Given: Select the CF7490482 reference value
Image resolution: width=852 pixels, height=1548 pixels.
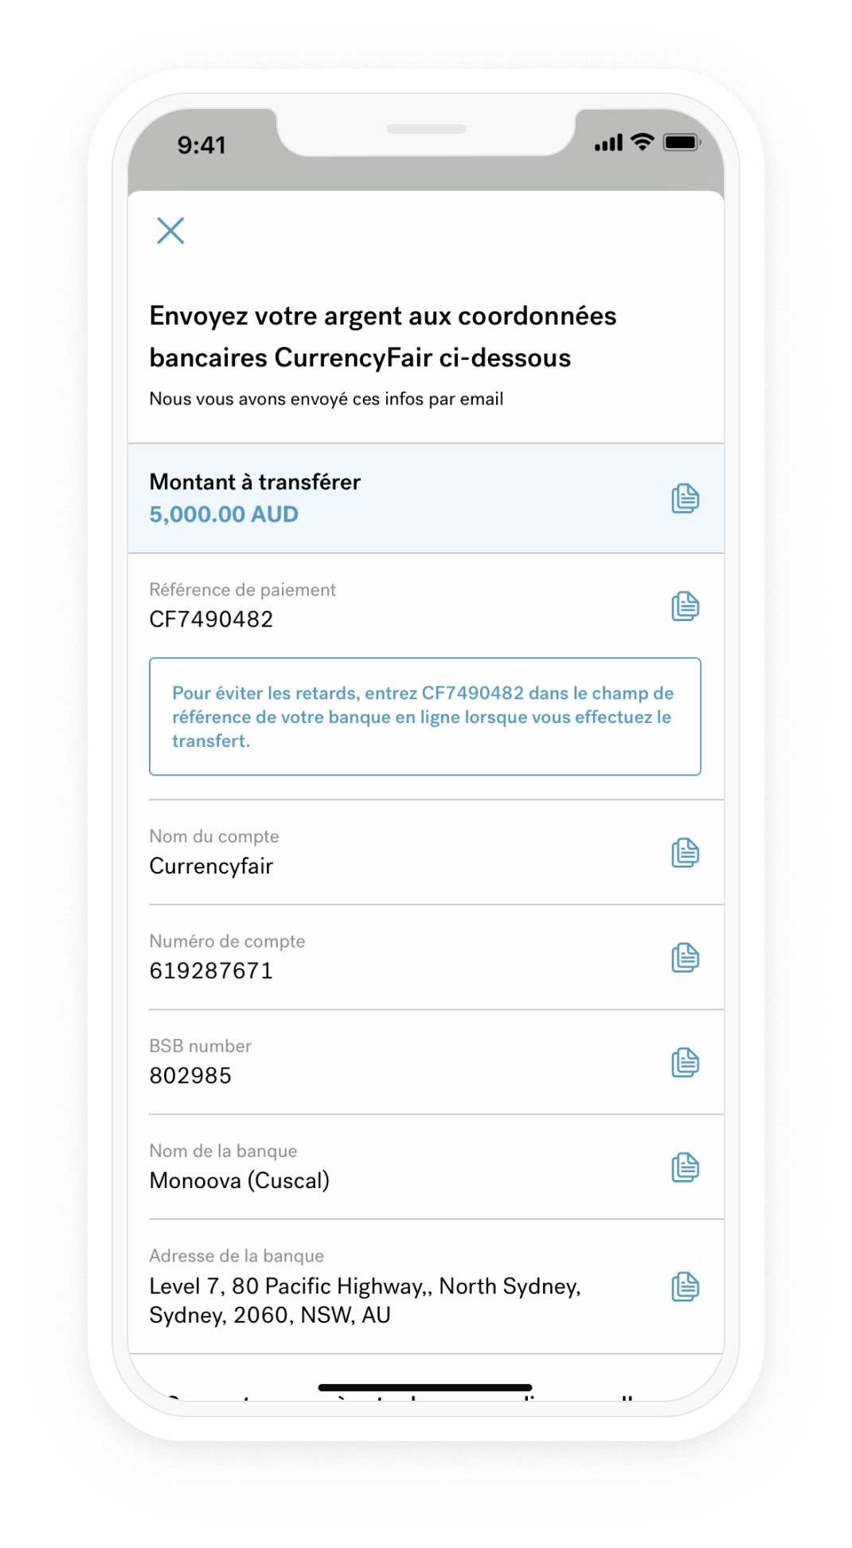Looking at the screenshot, I should point(211,619).
